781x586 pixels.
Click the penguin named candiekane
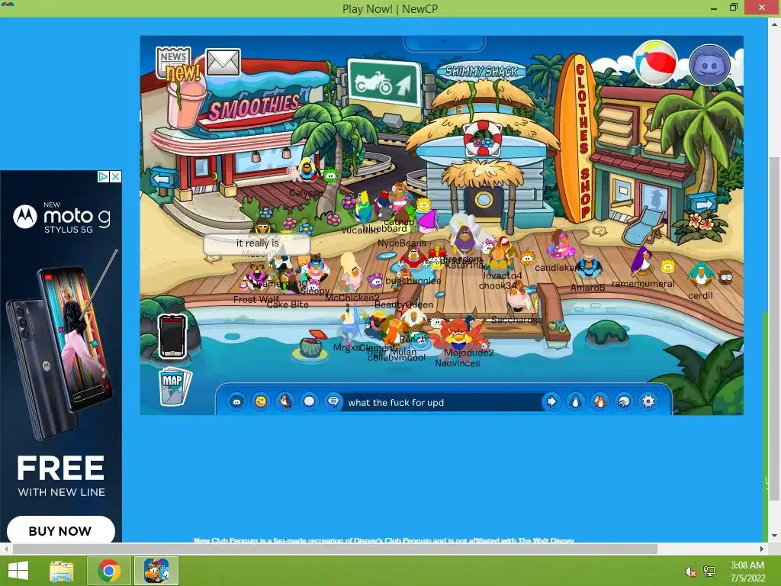pos(561,245)
